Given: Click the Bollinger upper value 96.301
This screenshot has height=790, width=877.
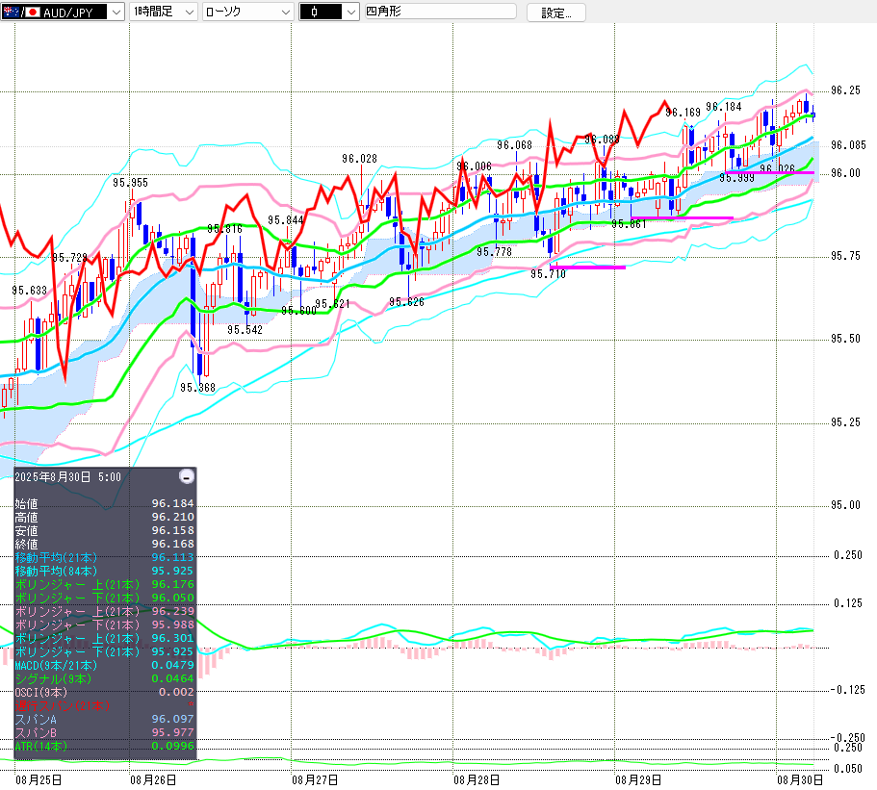Looking at the screenshot, I should click(173, 638).
